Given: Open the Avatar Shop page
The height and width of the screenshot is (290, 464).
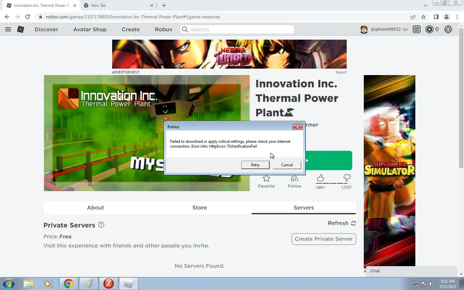Looking at the screenshot, I should (x=90, y=29).
